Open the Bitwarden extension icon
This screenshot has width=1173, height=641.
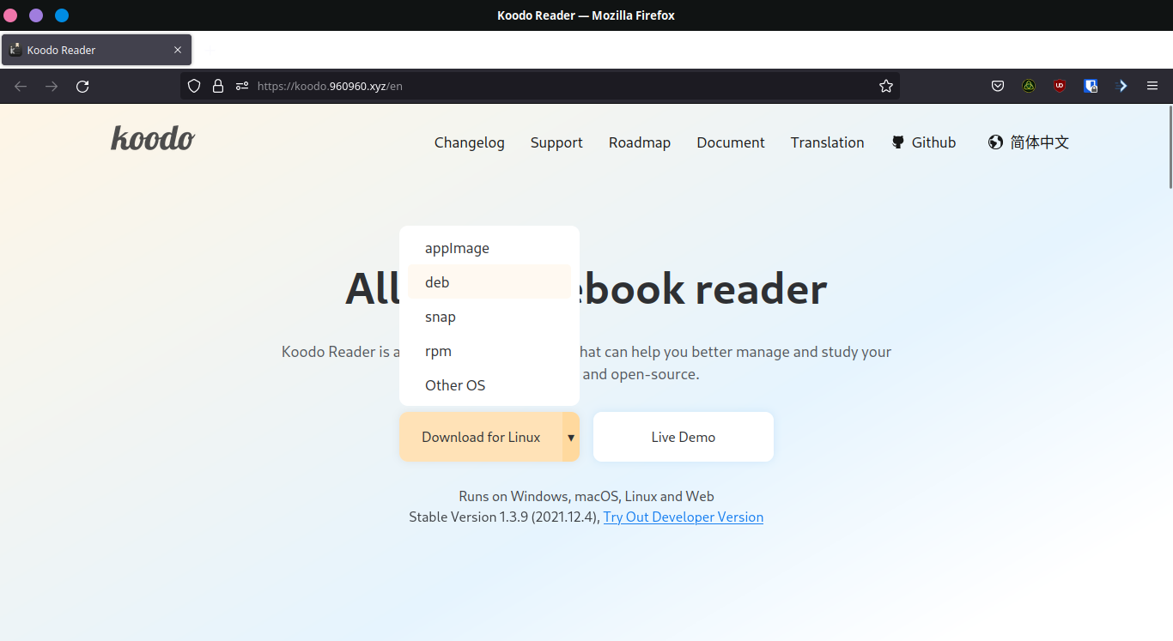click(1091, 86)
